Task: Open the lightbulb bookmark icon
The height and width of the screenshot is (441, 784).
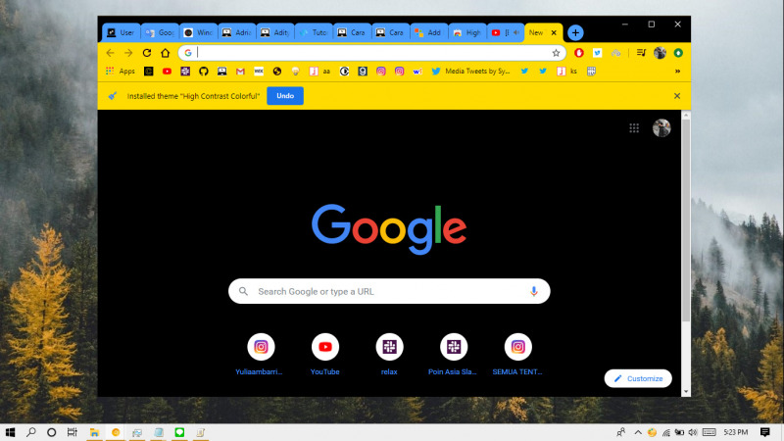Action: pos(296,72)
